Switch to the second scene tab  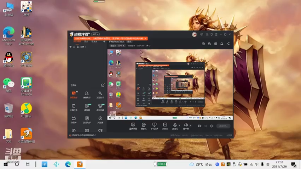click(x=86, y=42)
